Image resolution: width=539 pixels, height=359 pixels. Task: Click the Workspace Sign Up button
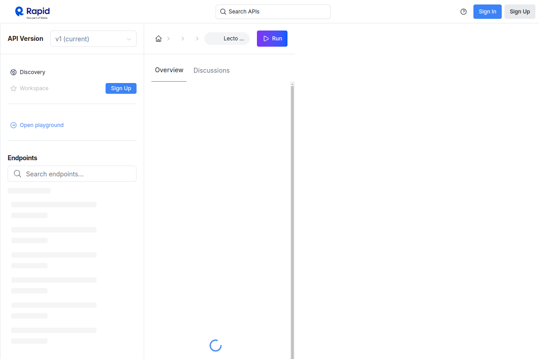tap(121, 88)
